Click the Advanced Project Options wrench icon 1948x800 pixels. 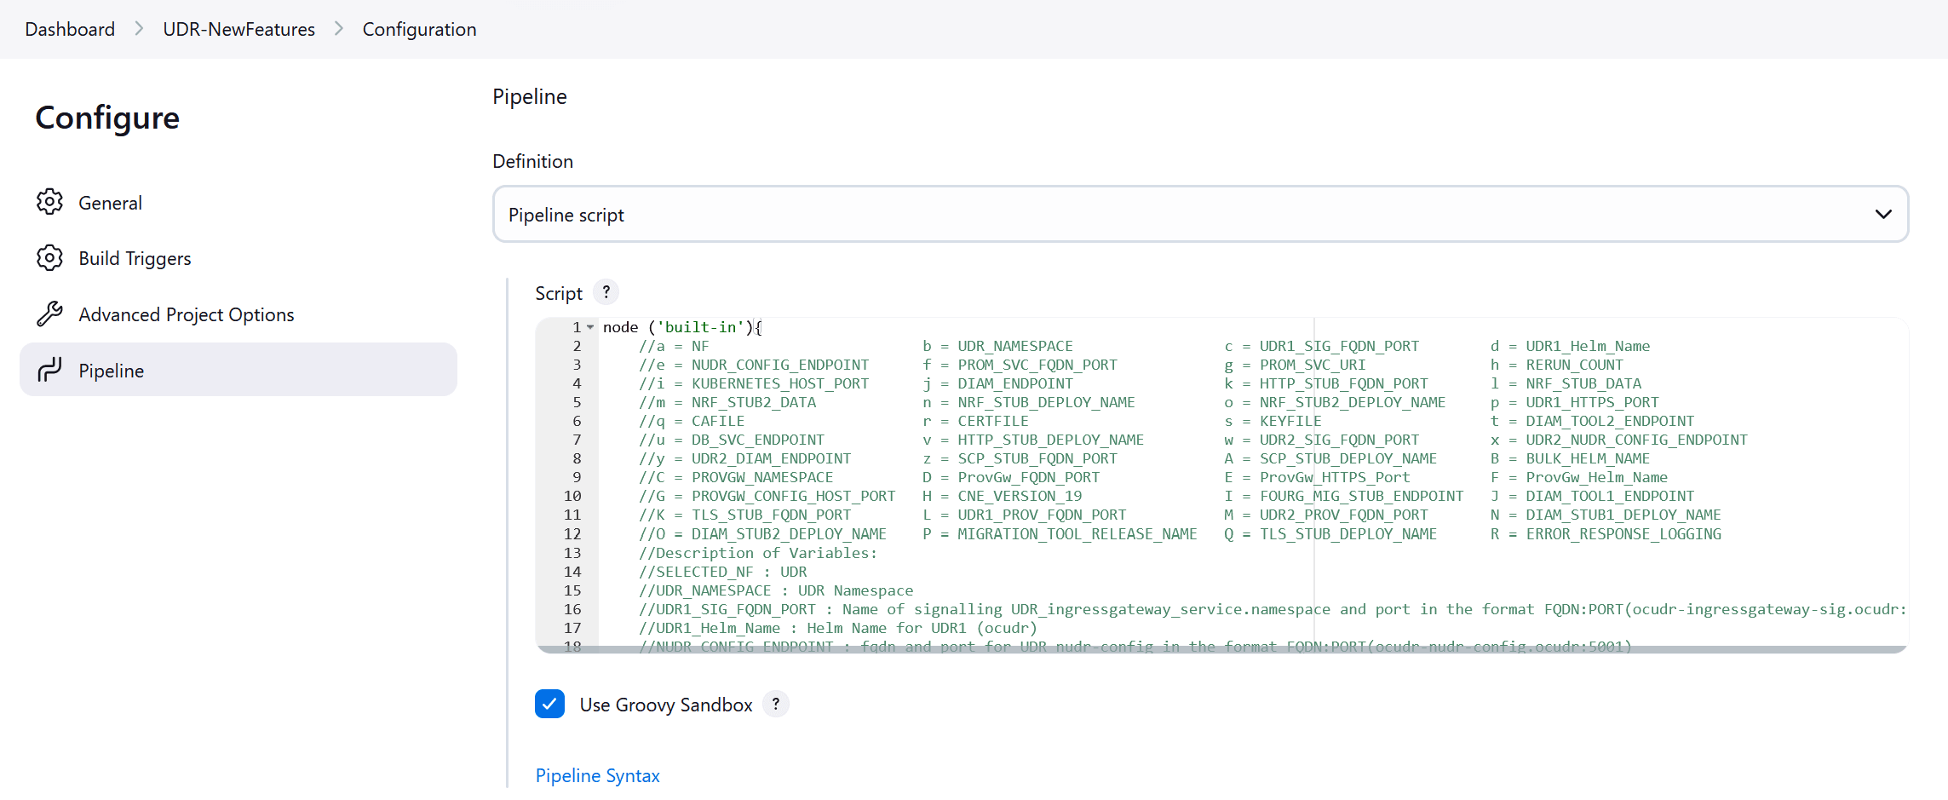[49, 314]
